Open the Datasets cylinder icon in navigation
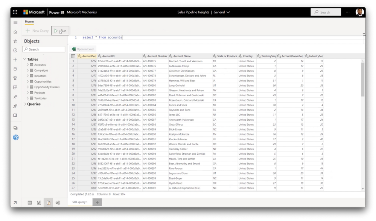Image resolution: width=376 pixels, height=221 pixels. (15, 69)
